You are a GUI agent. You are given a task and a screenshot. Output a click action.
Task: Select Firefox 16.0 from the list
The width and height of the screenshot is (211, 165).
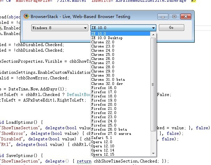[x=120, y=88]
